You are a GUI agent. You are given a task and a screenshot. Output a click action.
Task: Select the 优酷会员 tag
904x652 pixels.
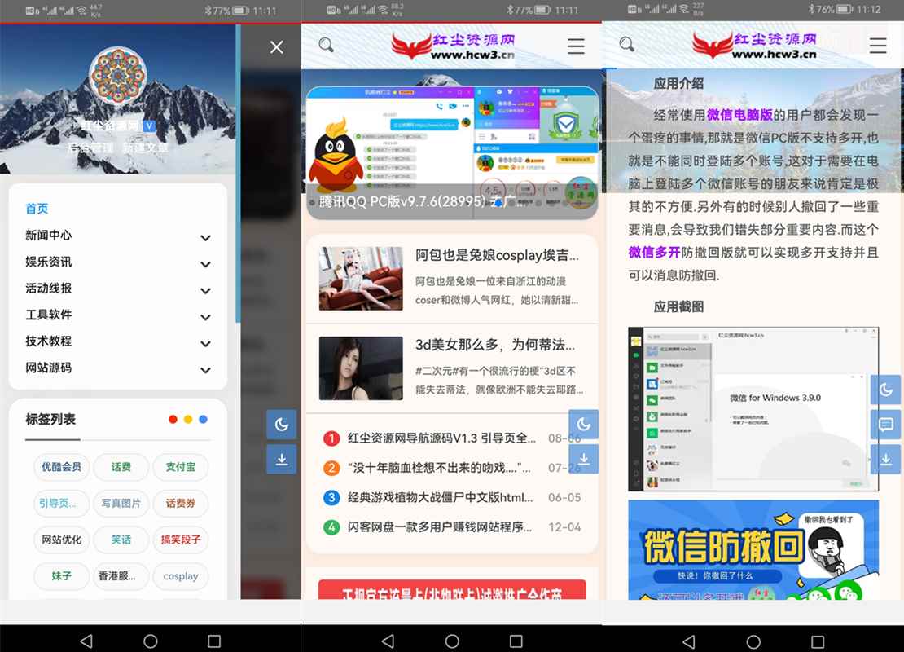tap(62, 467)
